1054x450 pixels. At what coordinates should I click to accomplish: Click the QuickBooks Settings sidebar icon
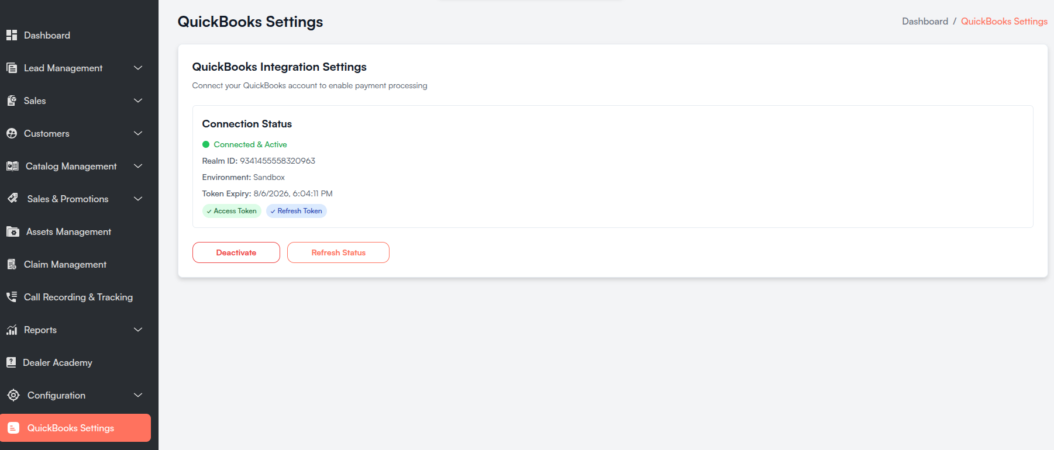tap(13, 428)
